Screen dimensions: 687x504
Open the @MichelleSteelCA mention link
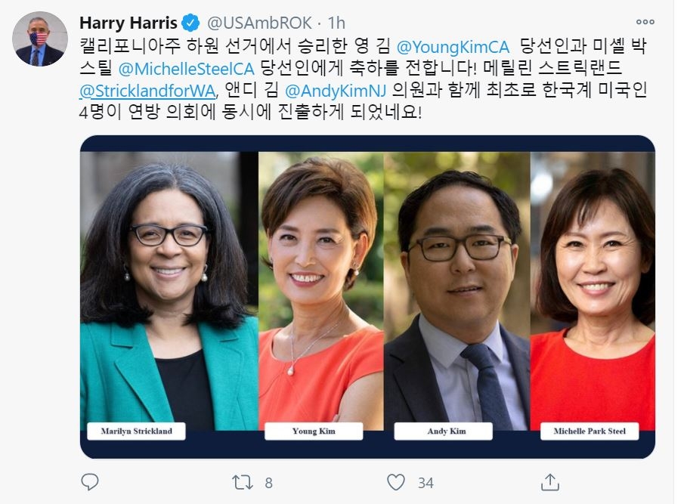[186, 69]
